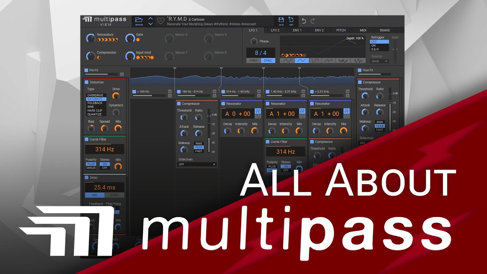Step to the next preset with down chevron
Viewport: 487px width, 274px height.
pos(151,24)
